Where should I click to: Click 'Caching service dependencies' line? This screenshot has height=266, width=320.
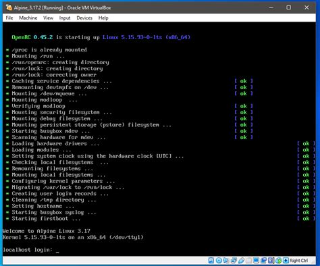[61, 81]
